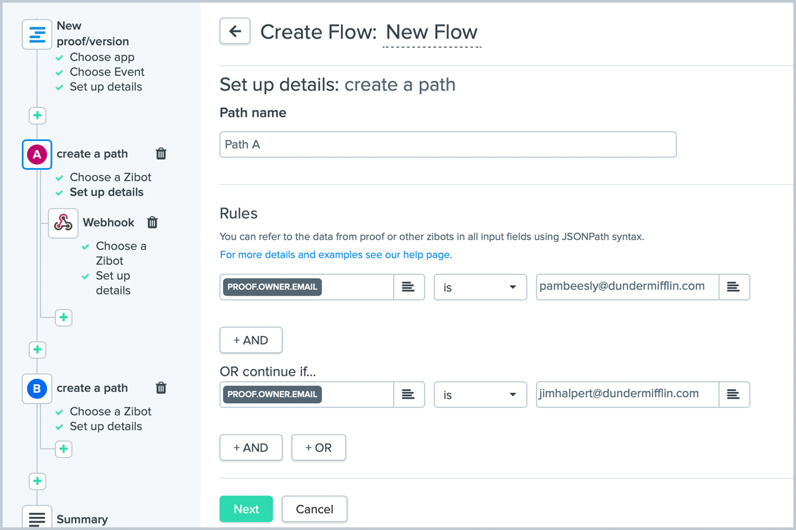
Task: Click the Path name input field
Action: click(448, 144)
